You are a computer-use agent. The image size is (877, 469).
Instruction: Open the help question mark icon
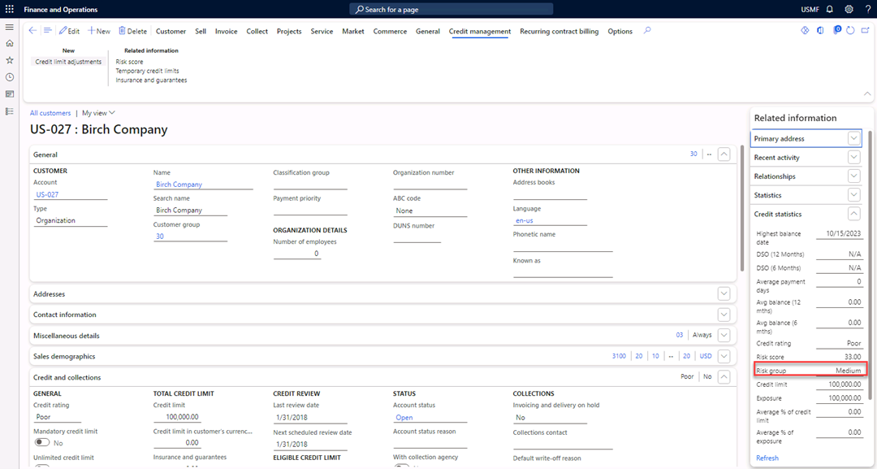coord(868,9)
